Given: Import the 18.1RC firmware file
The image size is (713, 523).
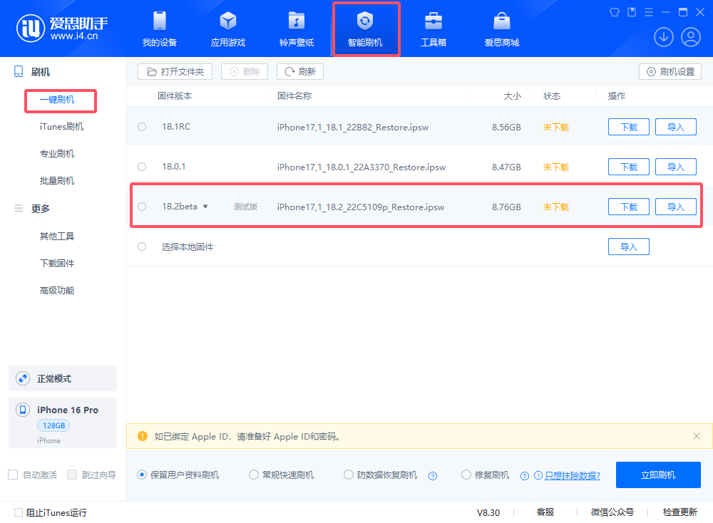Looking at the screenshot, I should 676,127.
